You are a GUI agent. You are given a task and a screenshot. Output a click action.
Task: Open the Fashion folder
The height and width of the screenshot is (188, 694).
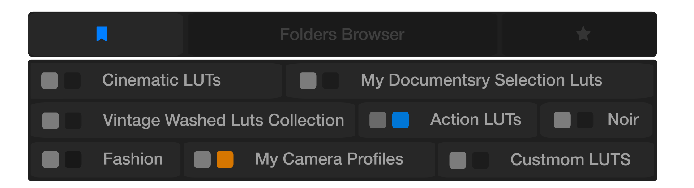click(133, 159)
